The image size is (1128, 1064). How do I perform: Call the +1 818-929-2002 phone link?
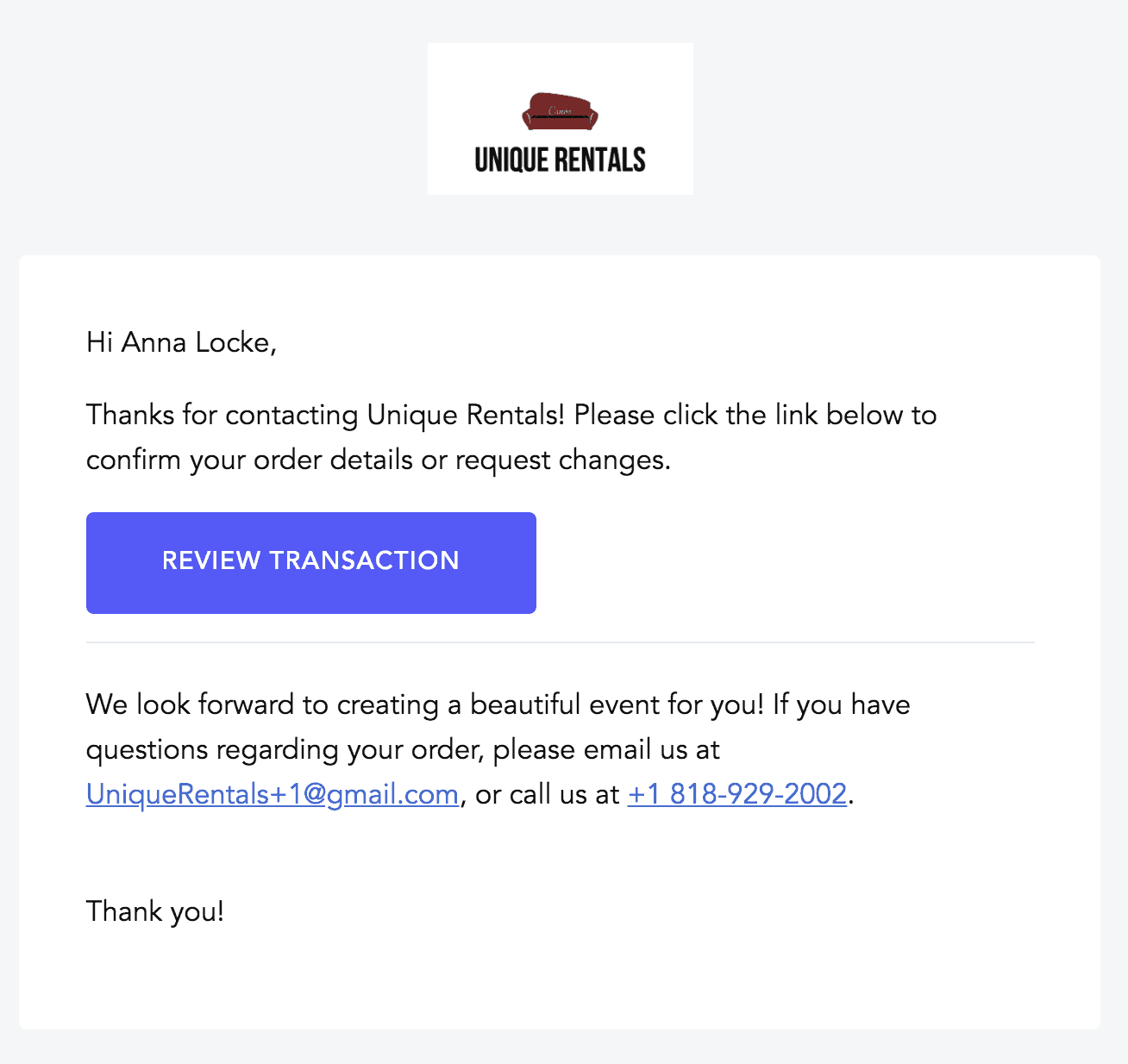point(737,794)
